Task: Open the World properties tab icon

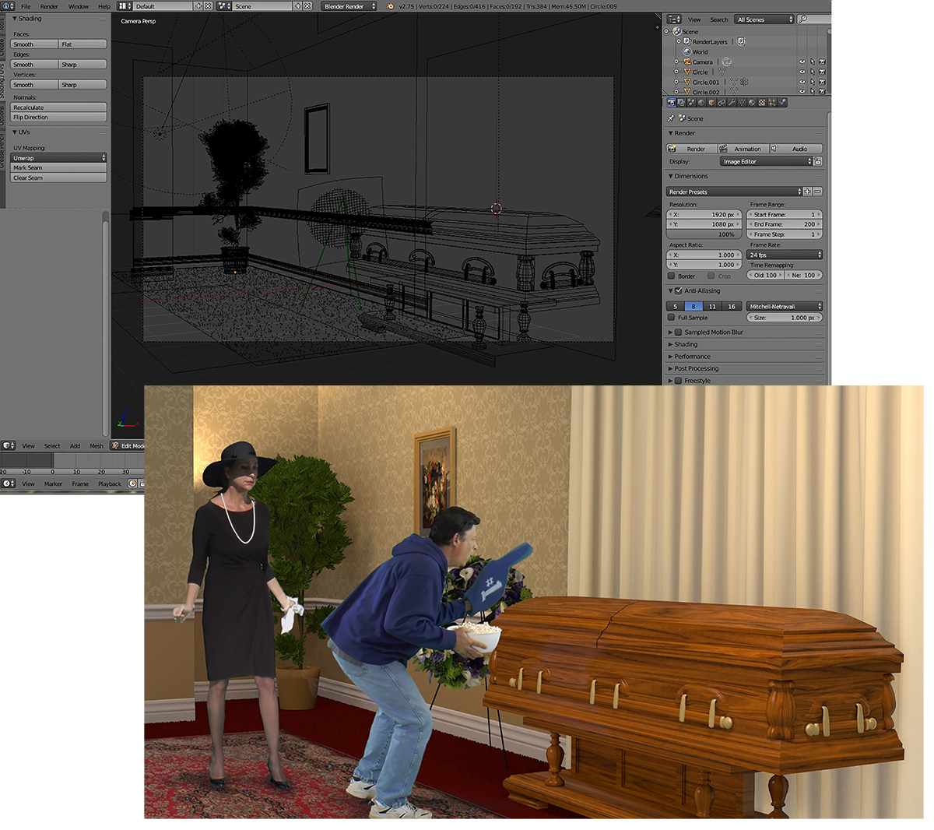Action: pos(701,102)
